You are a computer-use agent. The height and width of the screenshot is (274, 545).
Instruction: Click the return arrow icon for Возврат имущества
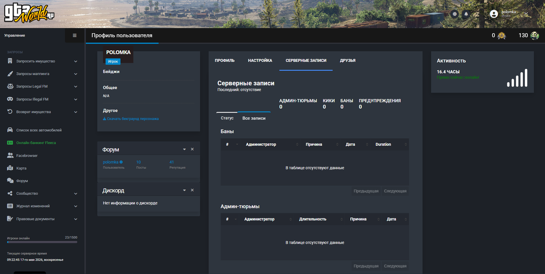[x=10, y=112]
